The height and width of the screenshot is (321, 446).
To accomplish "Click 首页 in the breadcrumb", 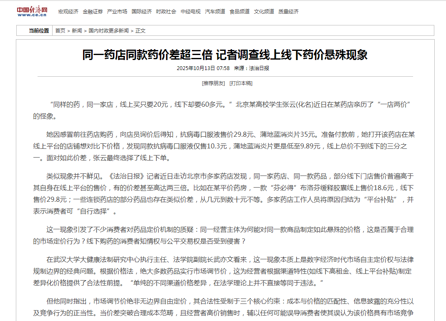I will tap(60, 31).
